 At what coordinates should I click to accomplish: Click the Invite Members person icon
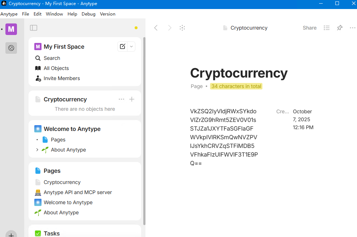(x=38, y=79)
